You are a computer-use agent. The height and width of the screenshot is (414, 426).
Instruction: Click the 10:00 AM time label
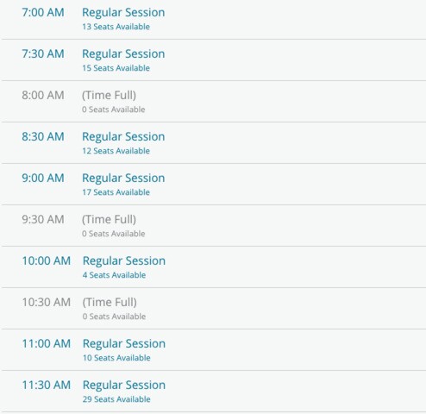[47, 261]
